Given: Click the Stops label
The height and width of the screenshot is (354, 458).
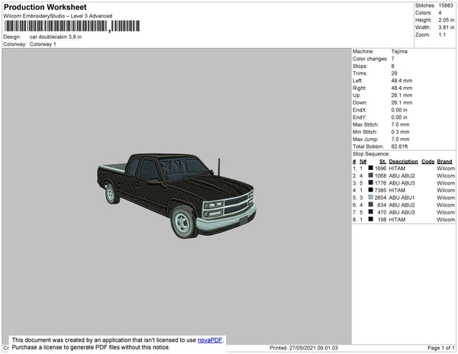Looking at the screenshot, I should click(360, 66).
